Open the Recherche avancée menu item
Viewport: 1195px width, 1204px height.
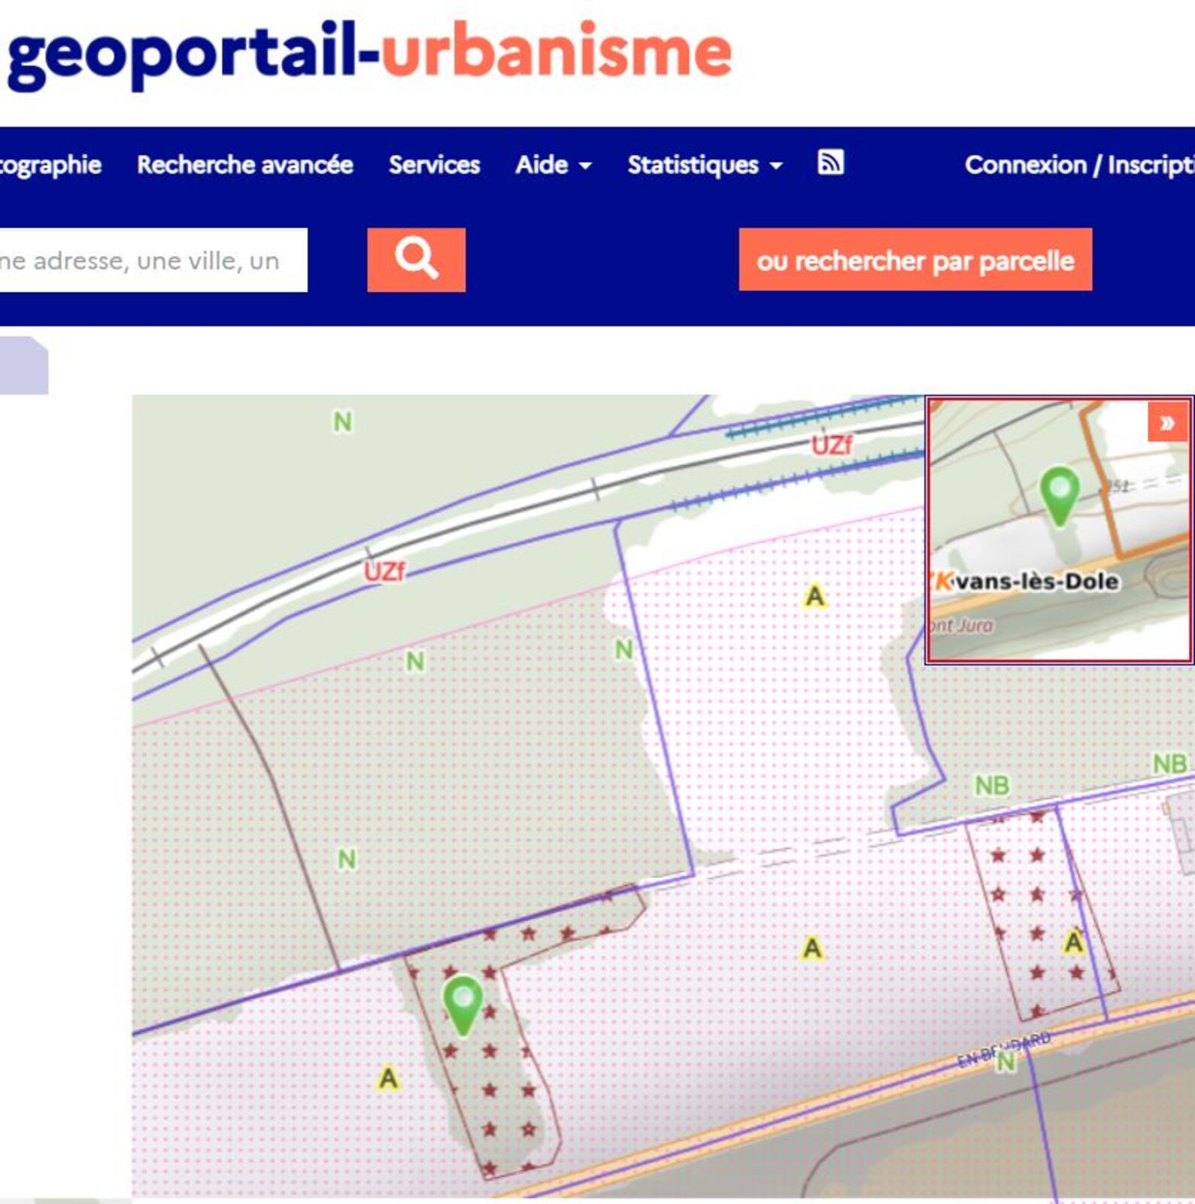tap(244, 165)
